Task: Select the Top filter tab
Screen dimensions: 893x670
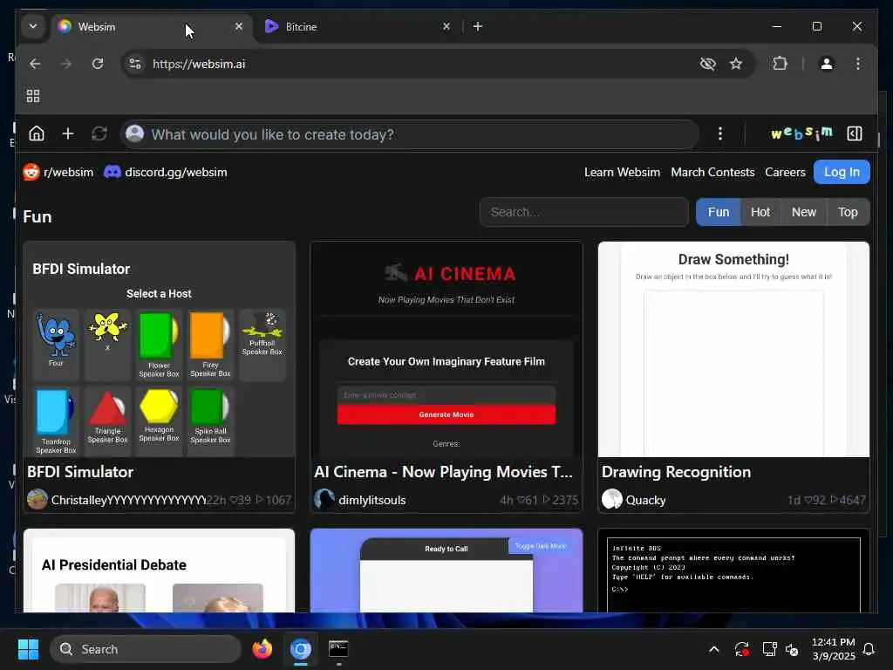Action: (x=848, y=212)
